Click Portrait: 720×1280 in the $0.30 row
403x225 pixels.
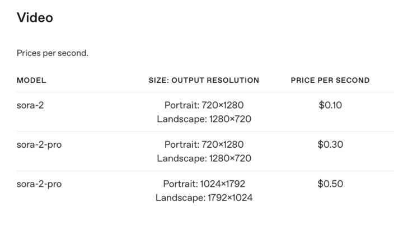(x=204, y=144)
